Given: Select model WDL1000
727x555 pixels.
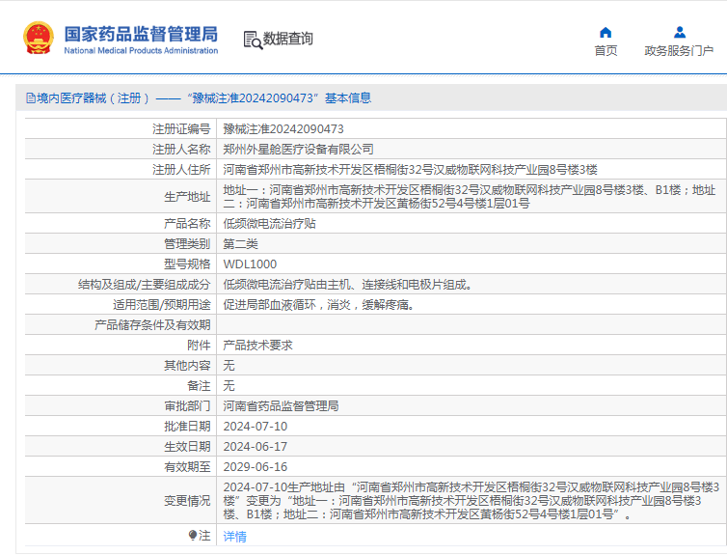Looking at the screenshot, I should point(250,264).
